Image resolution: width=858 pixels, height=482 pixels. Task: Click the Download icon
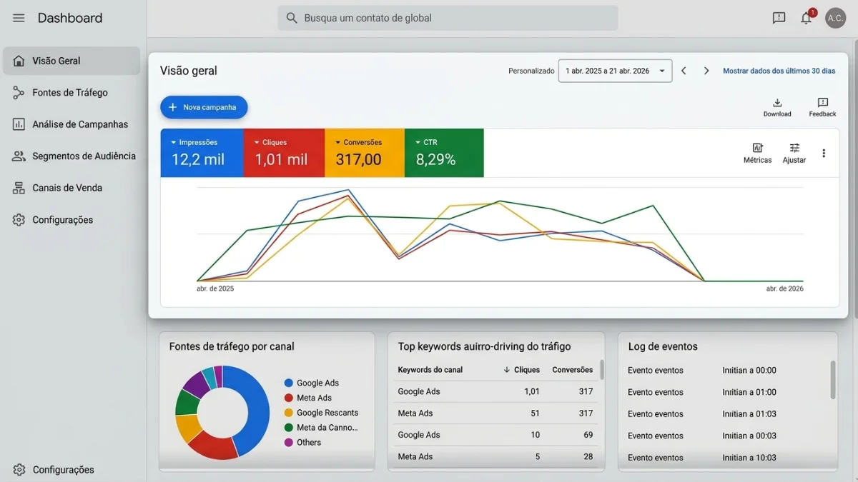click(777, 104)
